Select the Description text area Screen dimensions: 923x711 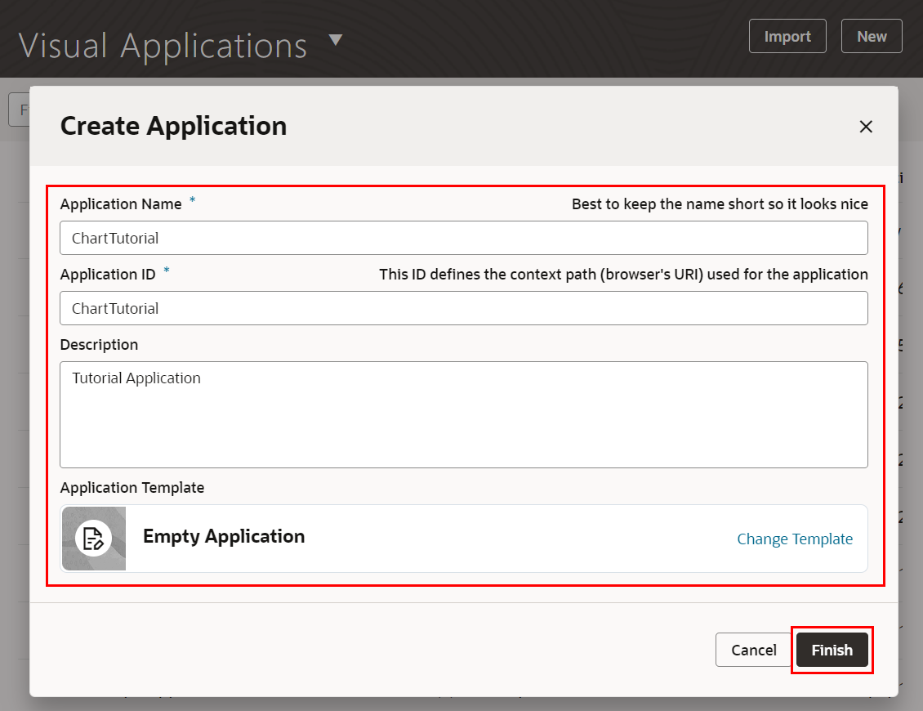point(463,414)
